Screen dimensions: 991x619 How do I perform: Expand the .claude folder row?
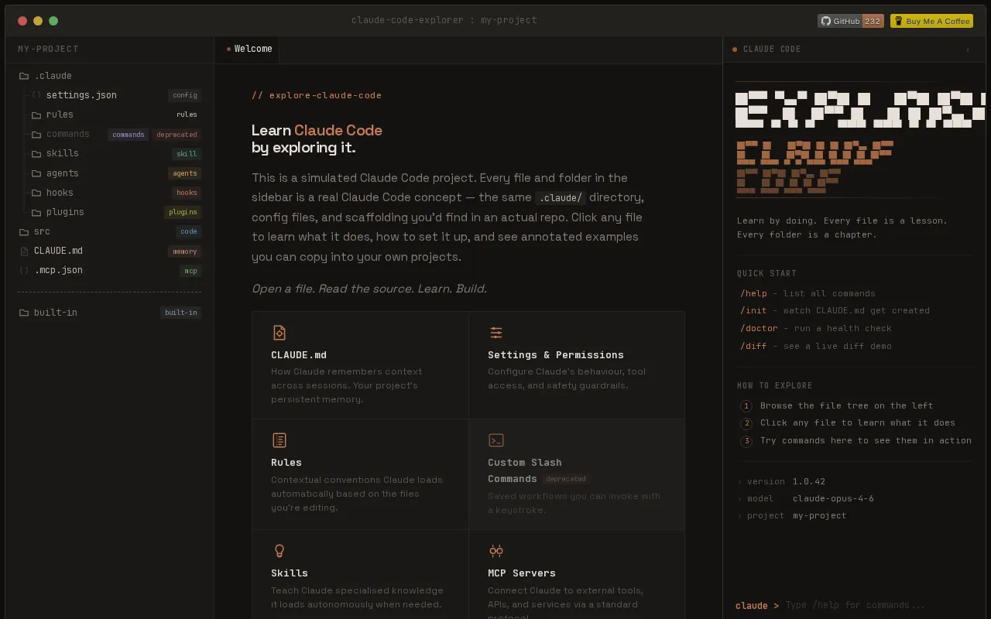[x=109, y=76]
